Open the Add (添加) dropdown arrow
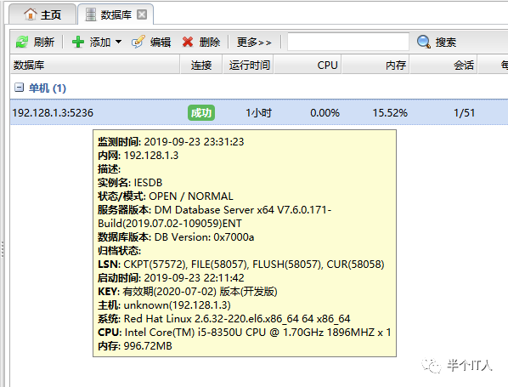 click(x=119, y=42)
